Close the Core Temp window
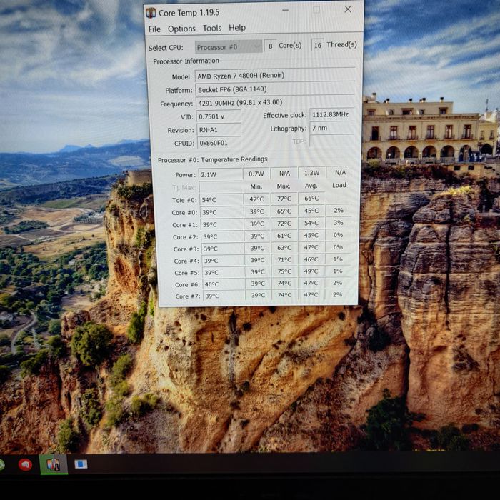The image size is (500, 500). tap(348, 9)
